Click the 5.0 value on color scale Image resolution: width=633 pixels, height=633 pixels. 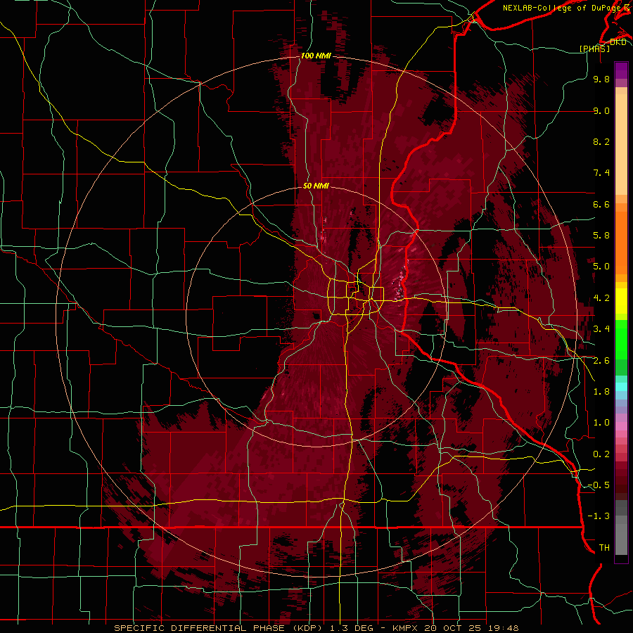pos(601,267)
